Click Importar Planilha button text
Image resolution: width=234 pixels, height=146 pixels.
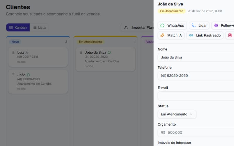click(142, 27)
